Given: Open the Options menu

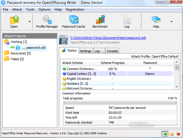Looking at the screenshot, I should (45, 10).
